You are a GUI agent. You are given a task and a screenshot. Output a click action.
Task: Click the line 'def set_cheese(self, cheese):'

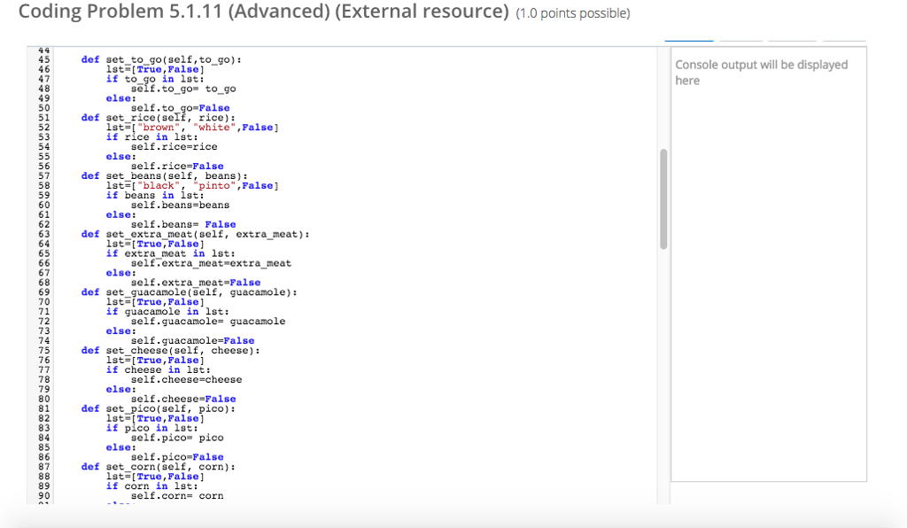tap(171, 351)
